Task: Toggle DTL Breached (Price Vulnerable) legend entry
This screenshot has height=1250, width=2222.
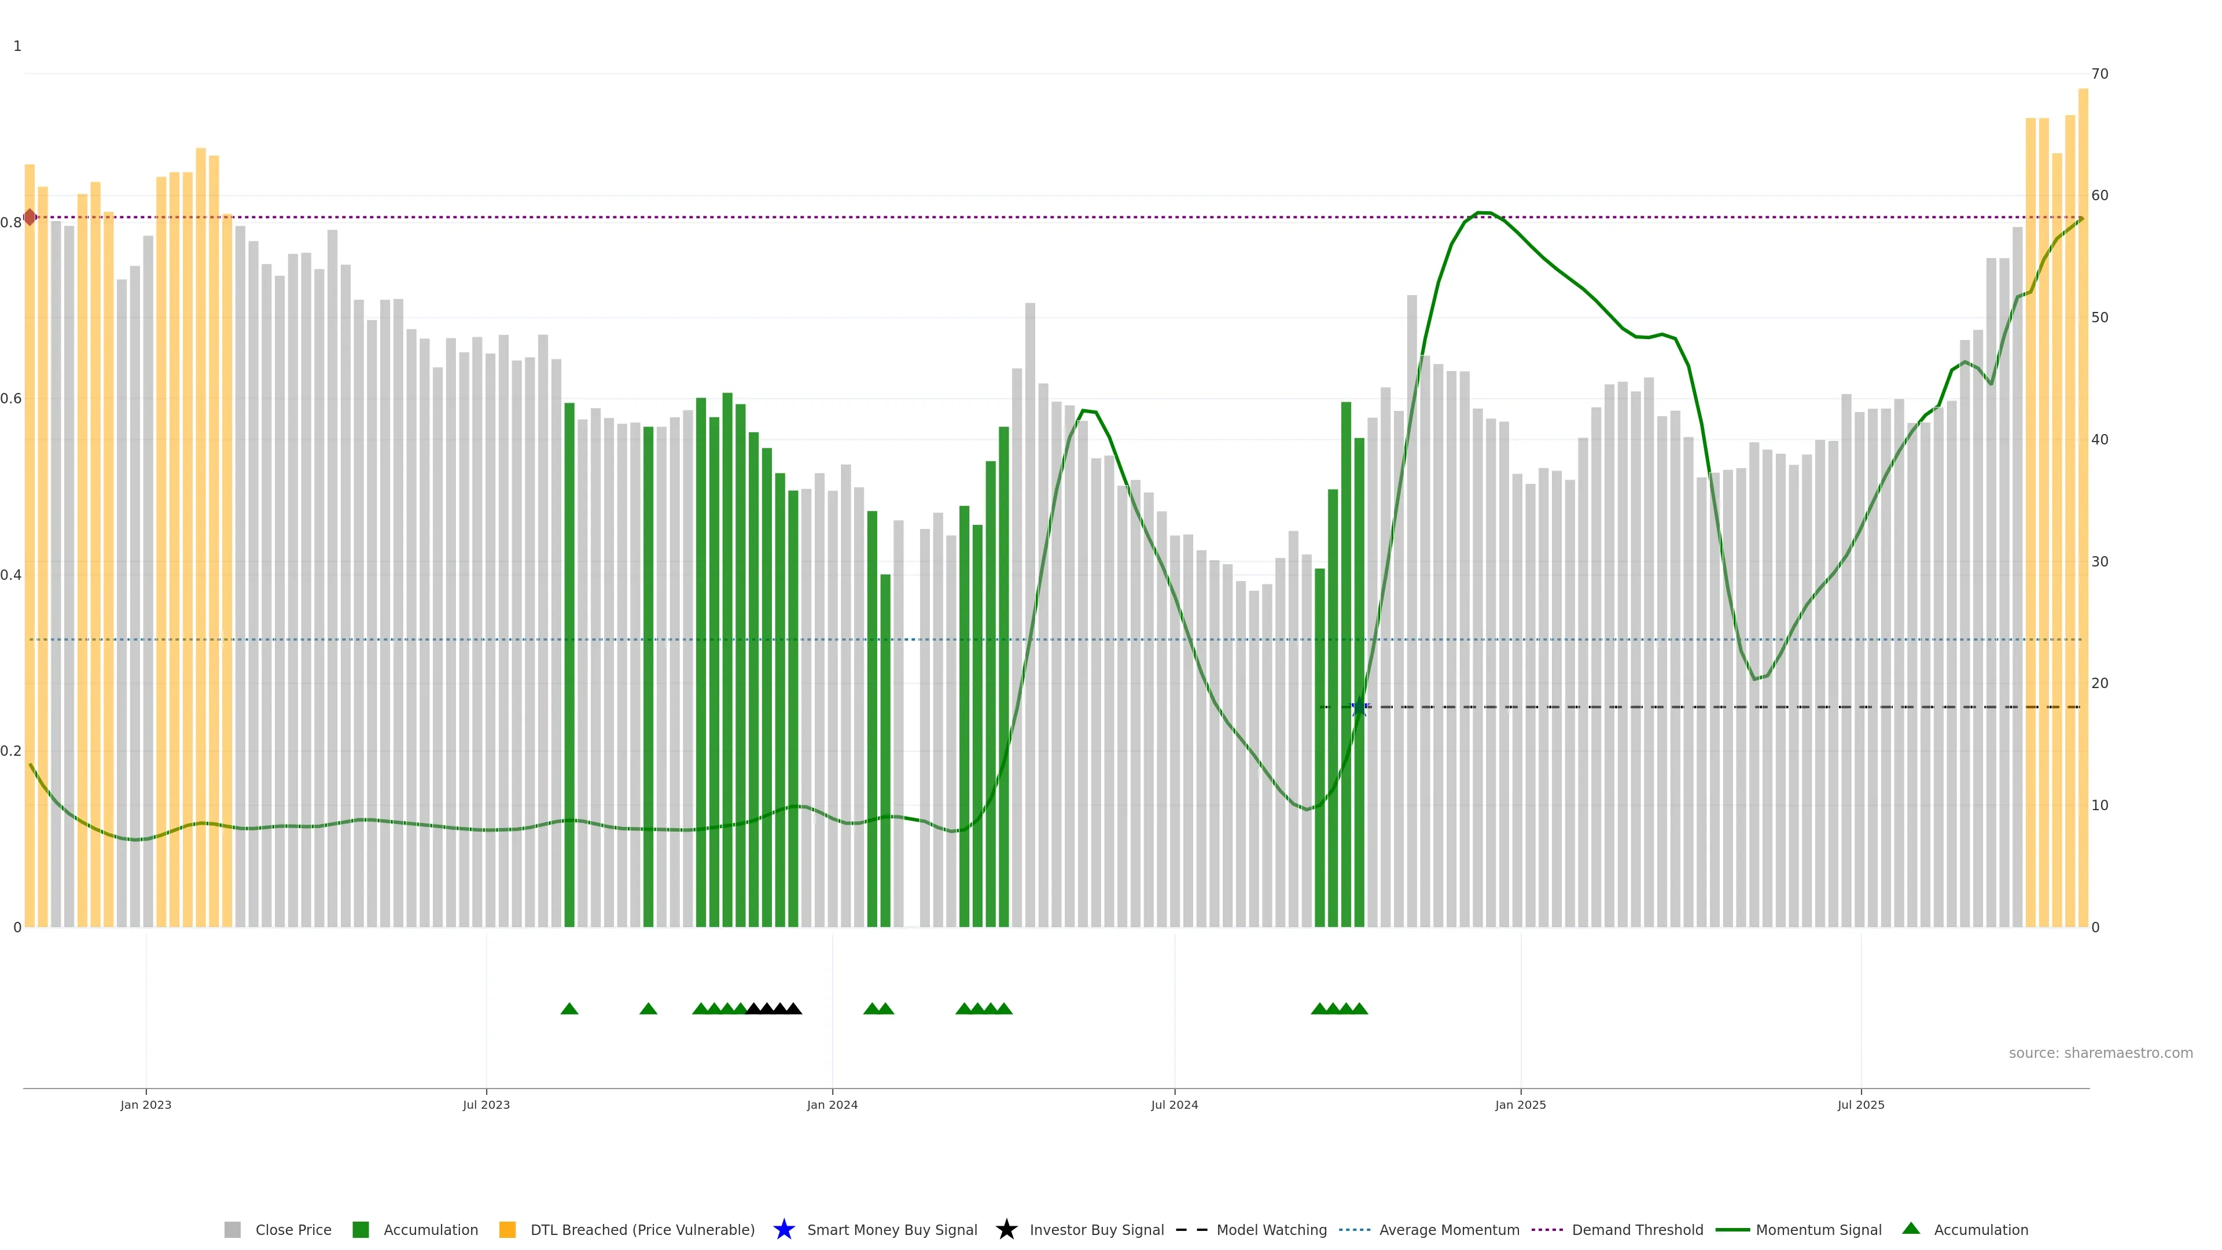Action: pos(642,1230)
